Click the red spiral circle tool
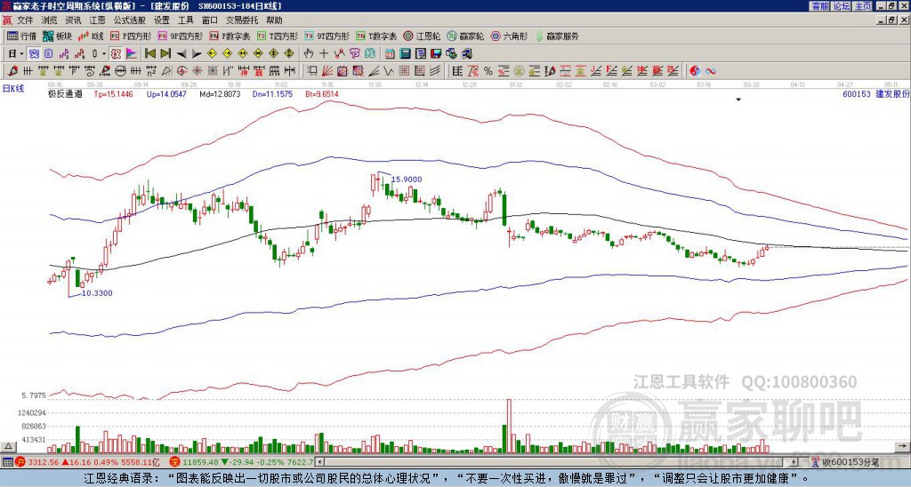The width and height of the screenshot is (911, 487). tap(181, 71)
